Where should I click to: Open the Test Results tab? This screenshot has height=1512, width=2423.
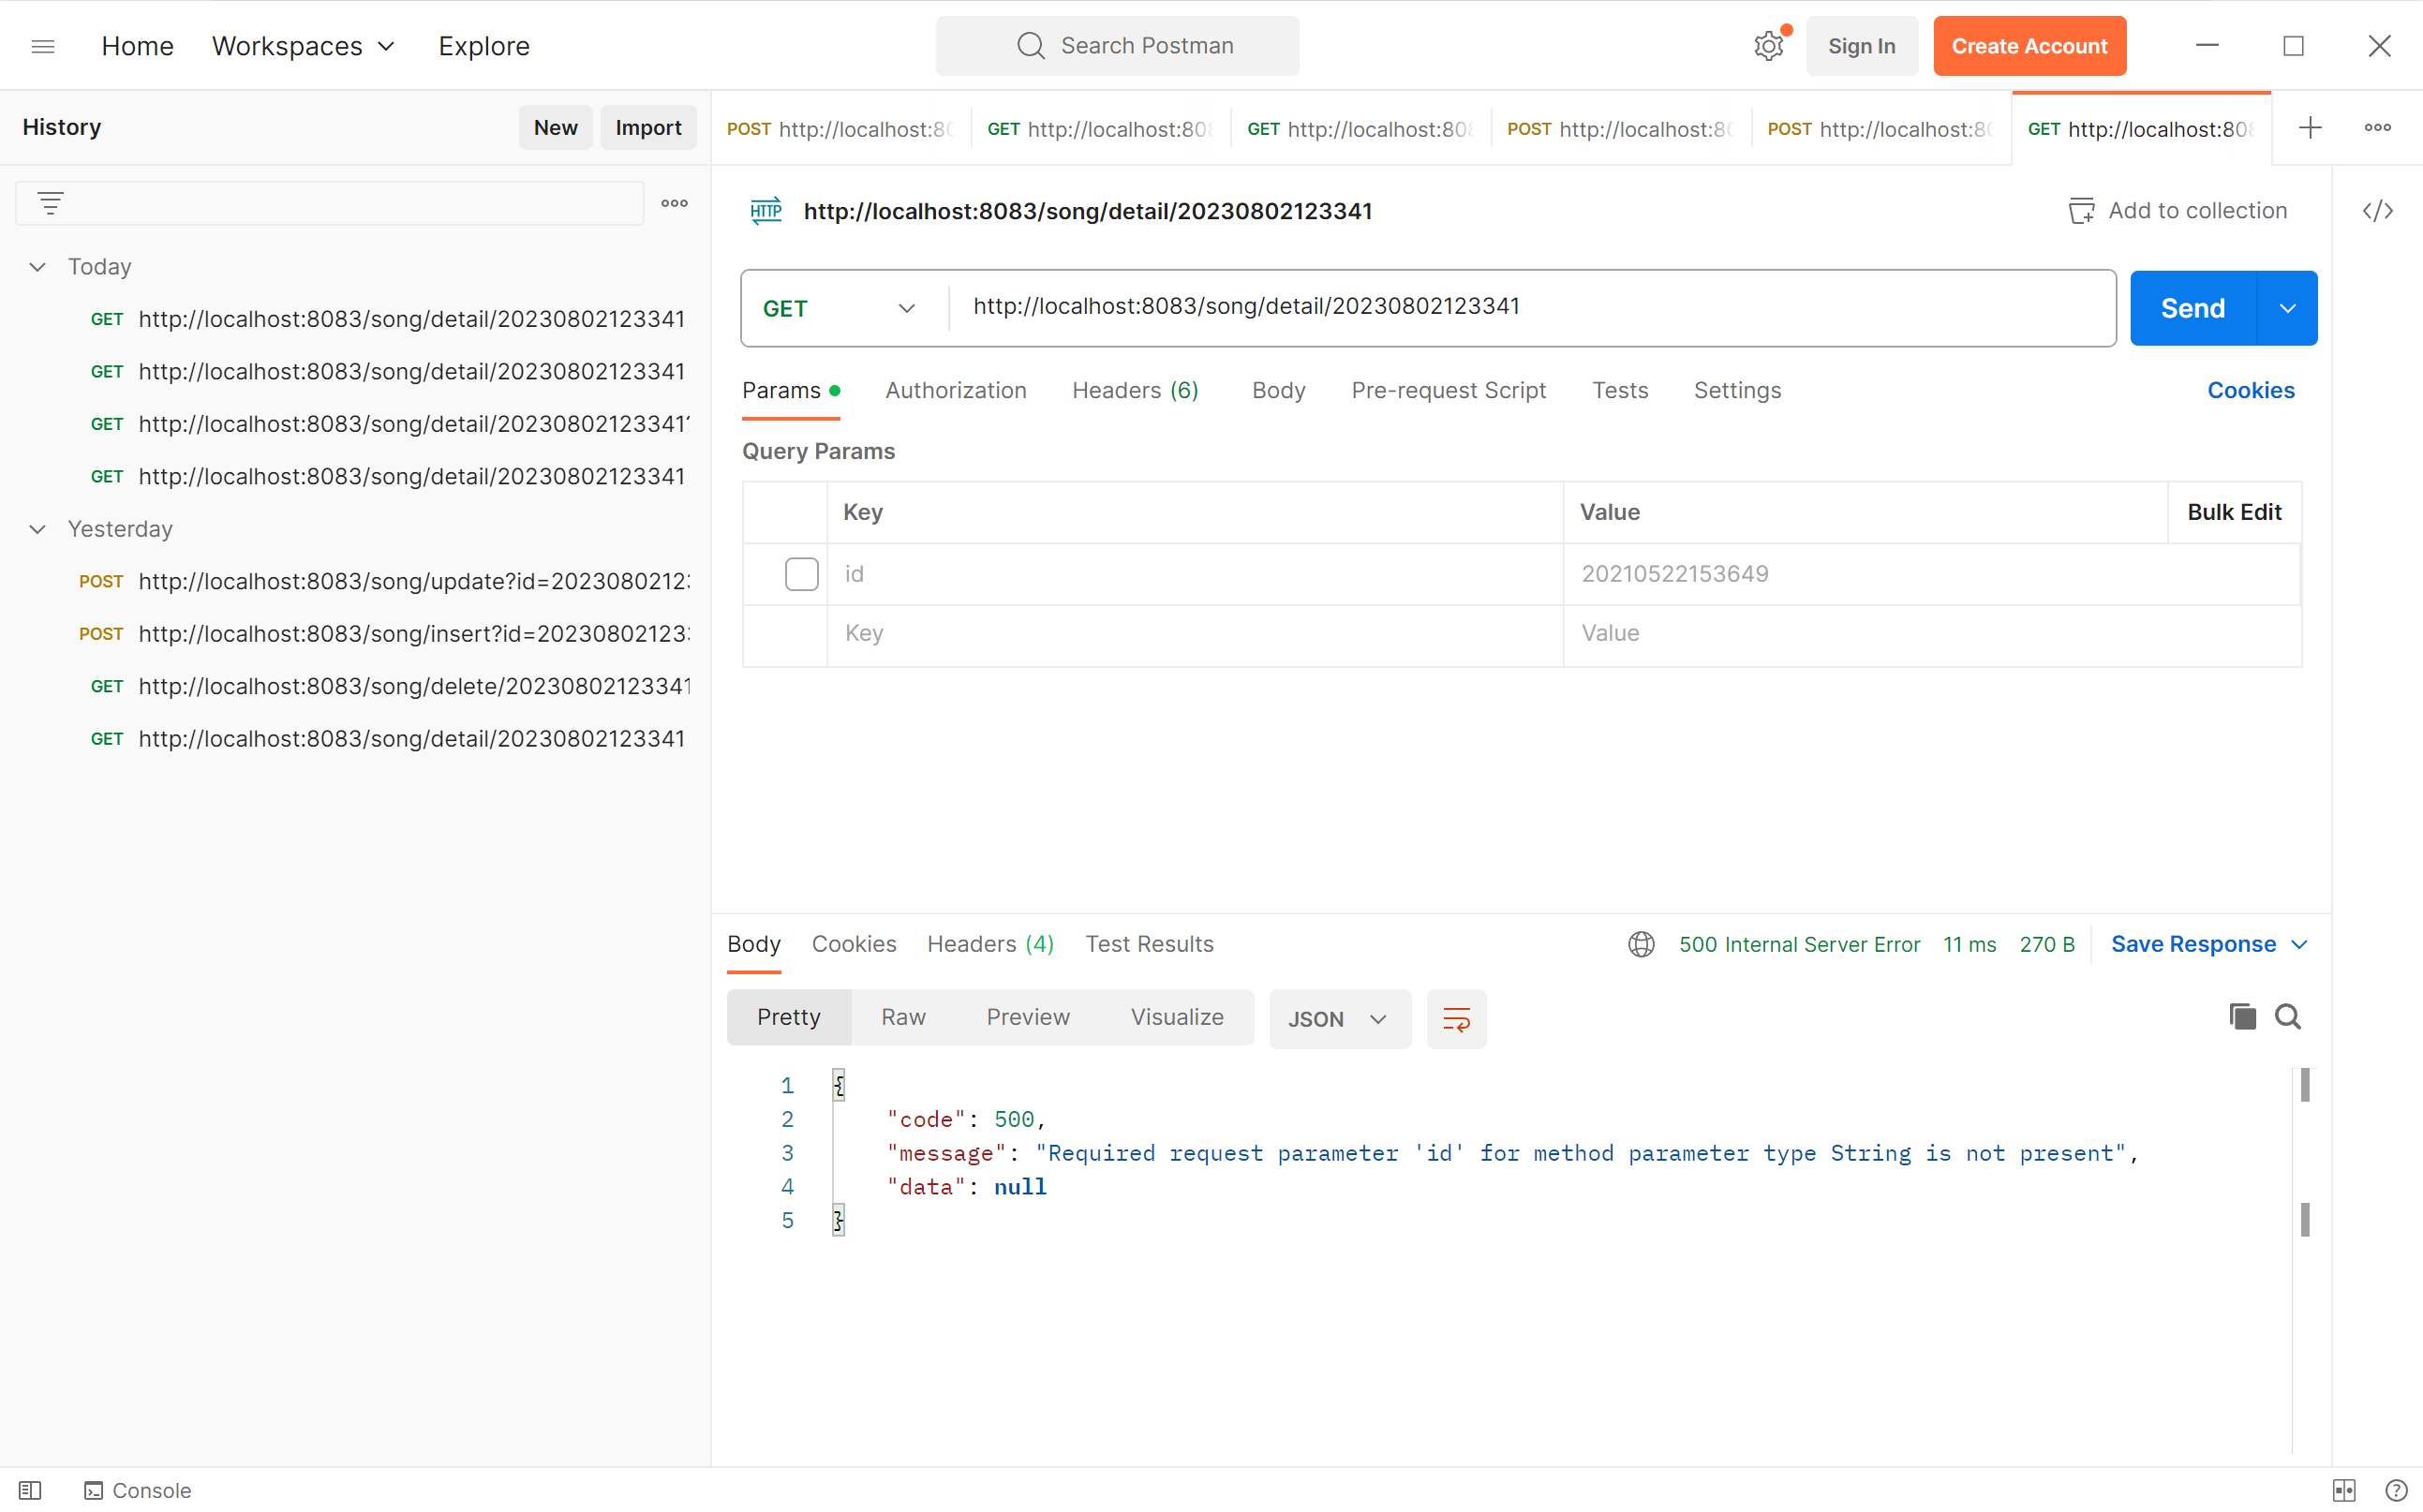[x=1149, y=944]
